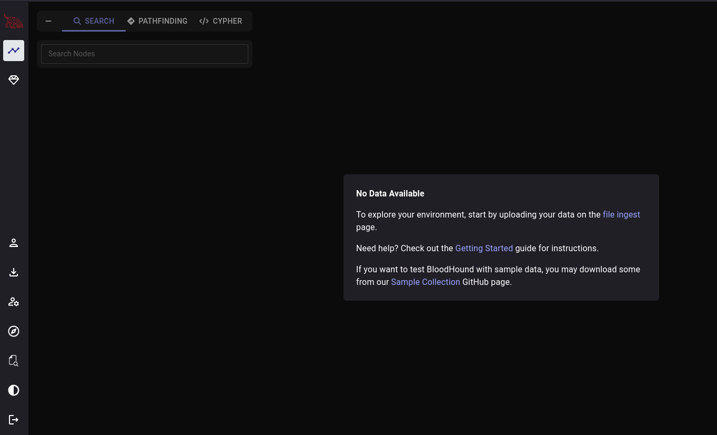Screen dimensions: 717x435
Task: Collapse the search panel with the minus button
Action: (x=48, y=21)
